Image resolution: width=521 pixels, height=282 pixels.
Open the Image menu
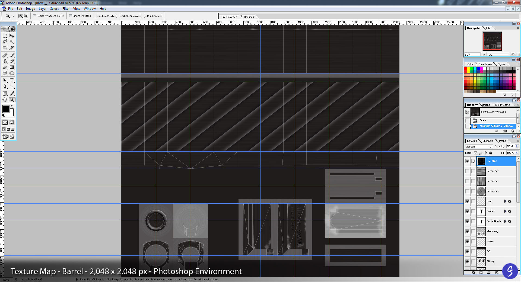coord(30,9)
